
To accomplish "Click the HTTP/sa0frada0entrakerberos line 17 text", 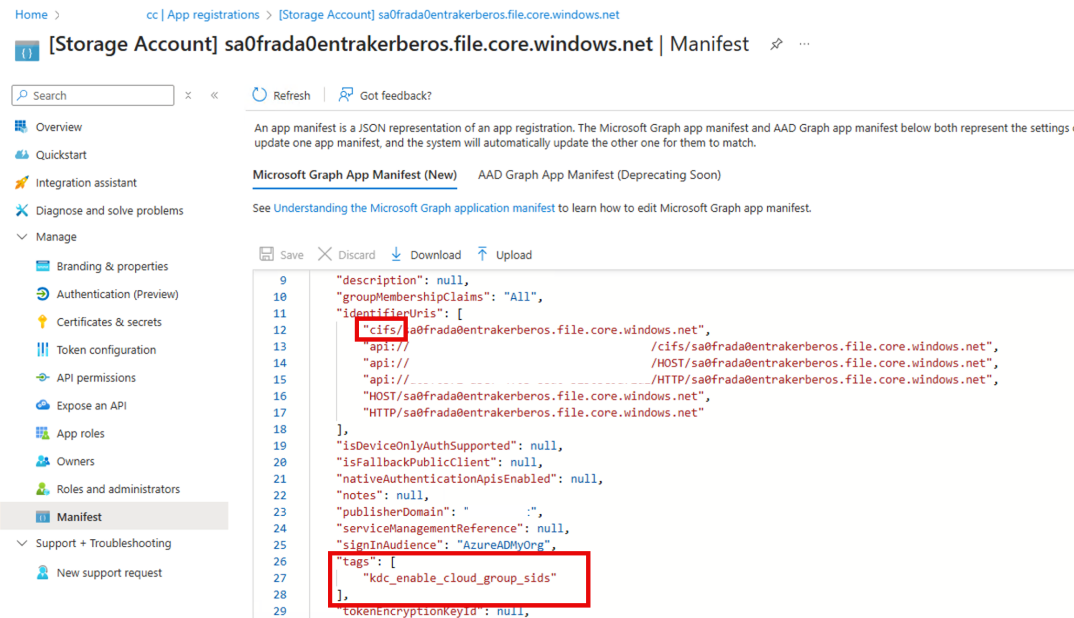I will tap(533, 413).
